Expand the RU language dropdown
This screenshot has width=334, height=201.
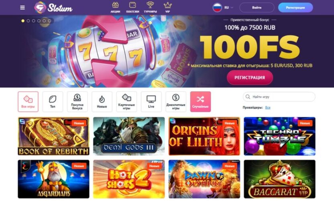[x=228, y=8]
